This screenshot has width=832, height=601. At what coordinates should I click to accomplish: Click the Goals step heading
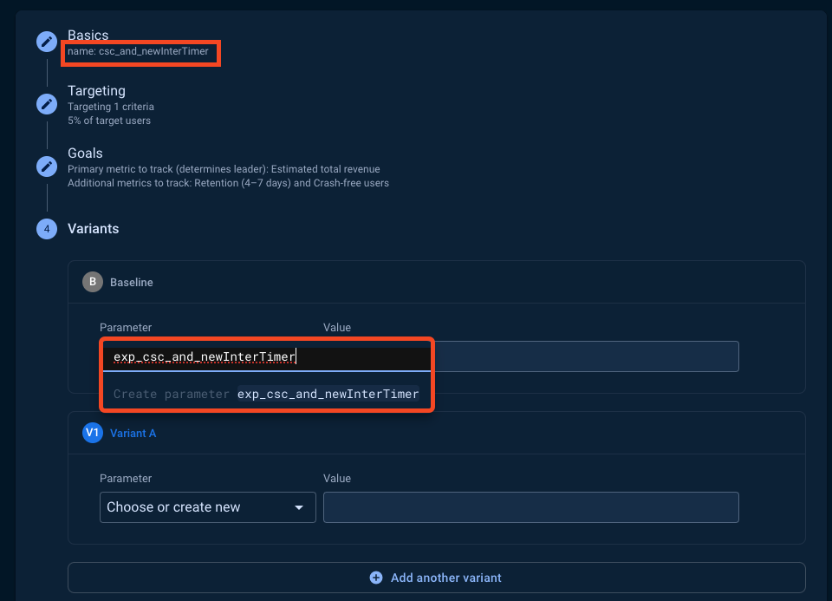(x=85, y=153)
